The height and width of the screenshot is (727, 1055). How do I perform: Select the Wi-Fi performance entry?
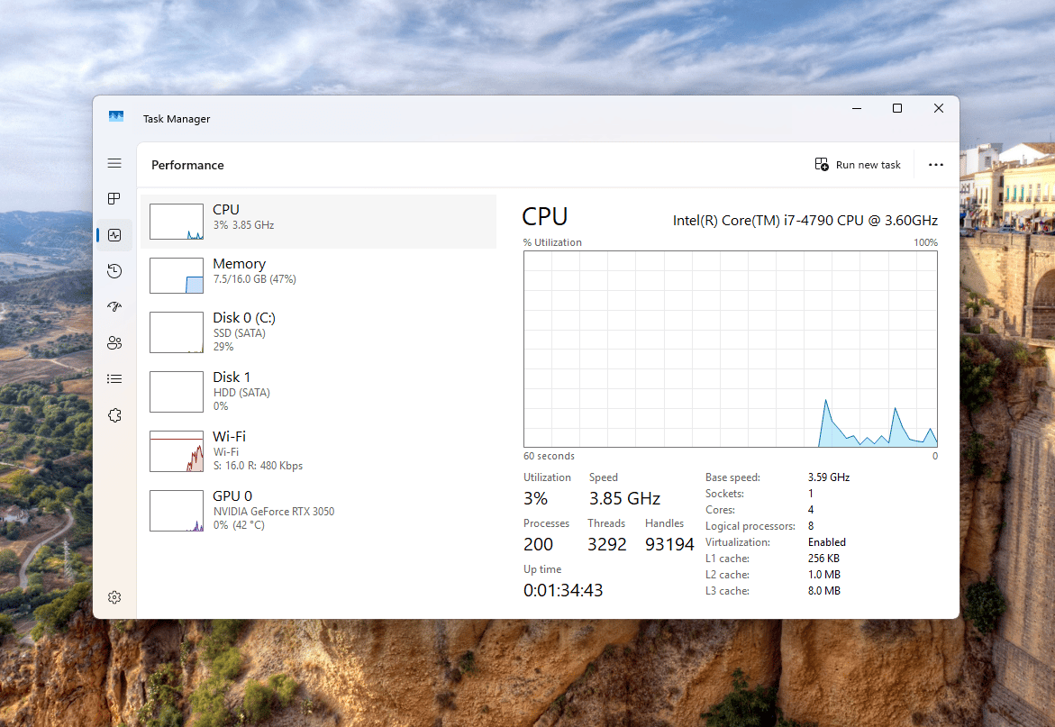[x=318, y=450]
